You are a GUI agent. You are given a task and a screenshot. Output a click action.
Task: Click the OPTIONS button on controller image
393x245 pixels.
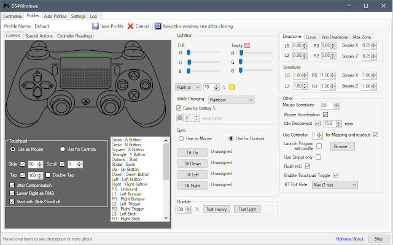click(117, 70)
